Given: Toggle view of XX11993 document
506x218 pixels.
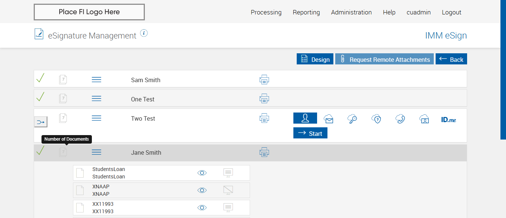Looking at the screenshot, I should 202,208.
